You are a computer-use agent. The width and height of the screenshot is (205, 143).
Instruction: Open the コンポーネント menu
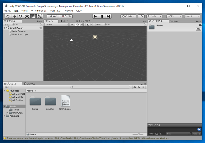click(56, 11)
